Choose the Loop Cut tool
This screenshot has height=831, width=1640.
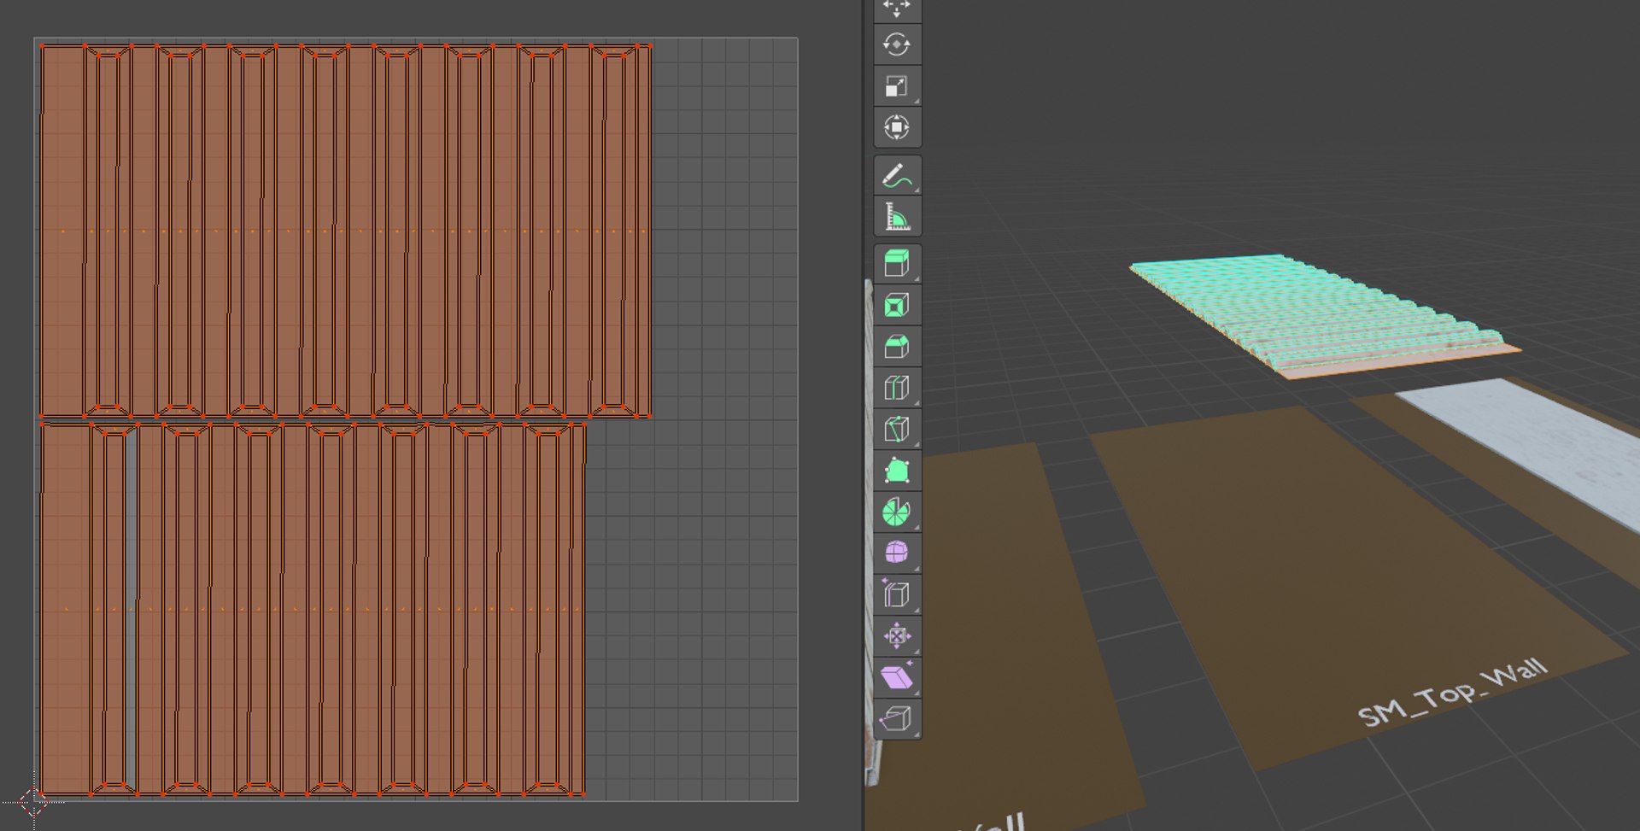tap(897, 388)
